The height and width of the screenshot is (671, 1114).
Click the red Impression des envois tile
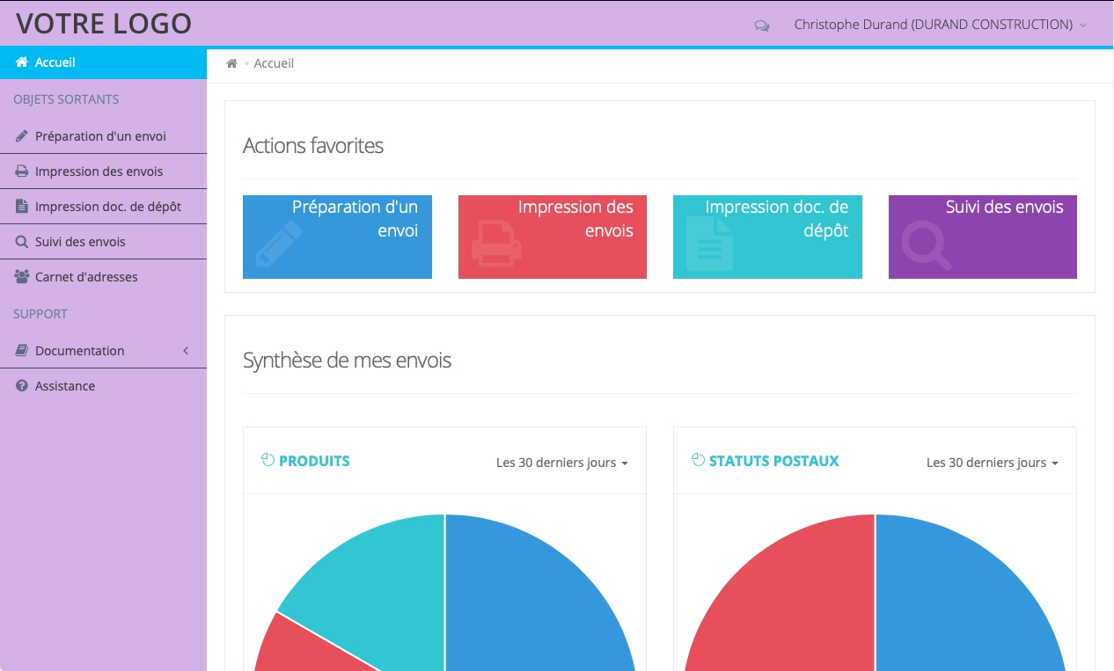coord(553,237)
